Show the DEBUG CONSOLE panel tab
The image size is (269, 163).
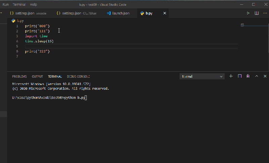tap(78, 76)
